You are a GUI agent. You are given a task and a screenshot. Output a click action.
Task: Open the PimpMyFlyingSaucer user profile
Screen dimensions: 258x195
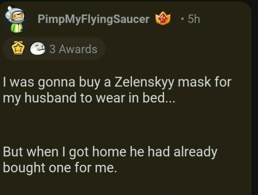click(93, 19)
